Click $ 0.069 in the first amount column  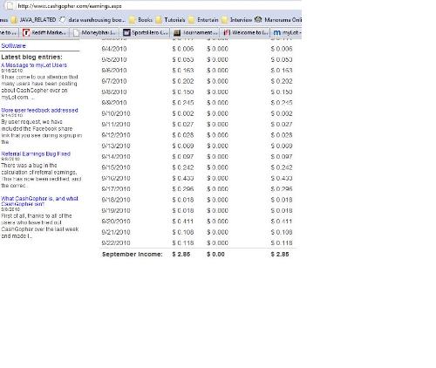tap(183, 146)
